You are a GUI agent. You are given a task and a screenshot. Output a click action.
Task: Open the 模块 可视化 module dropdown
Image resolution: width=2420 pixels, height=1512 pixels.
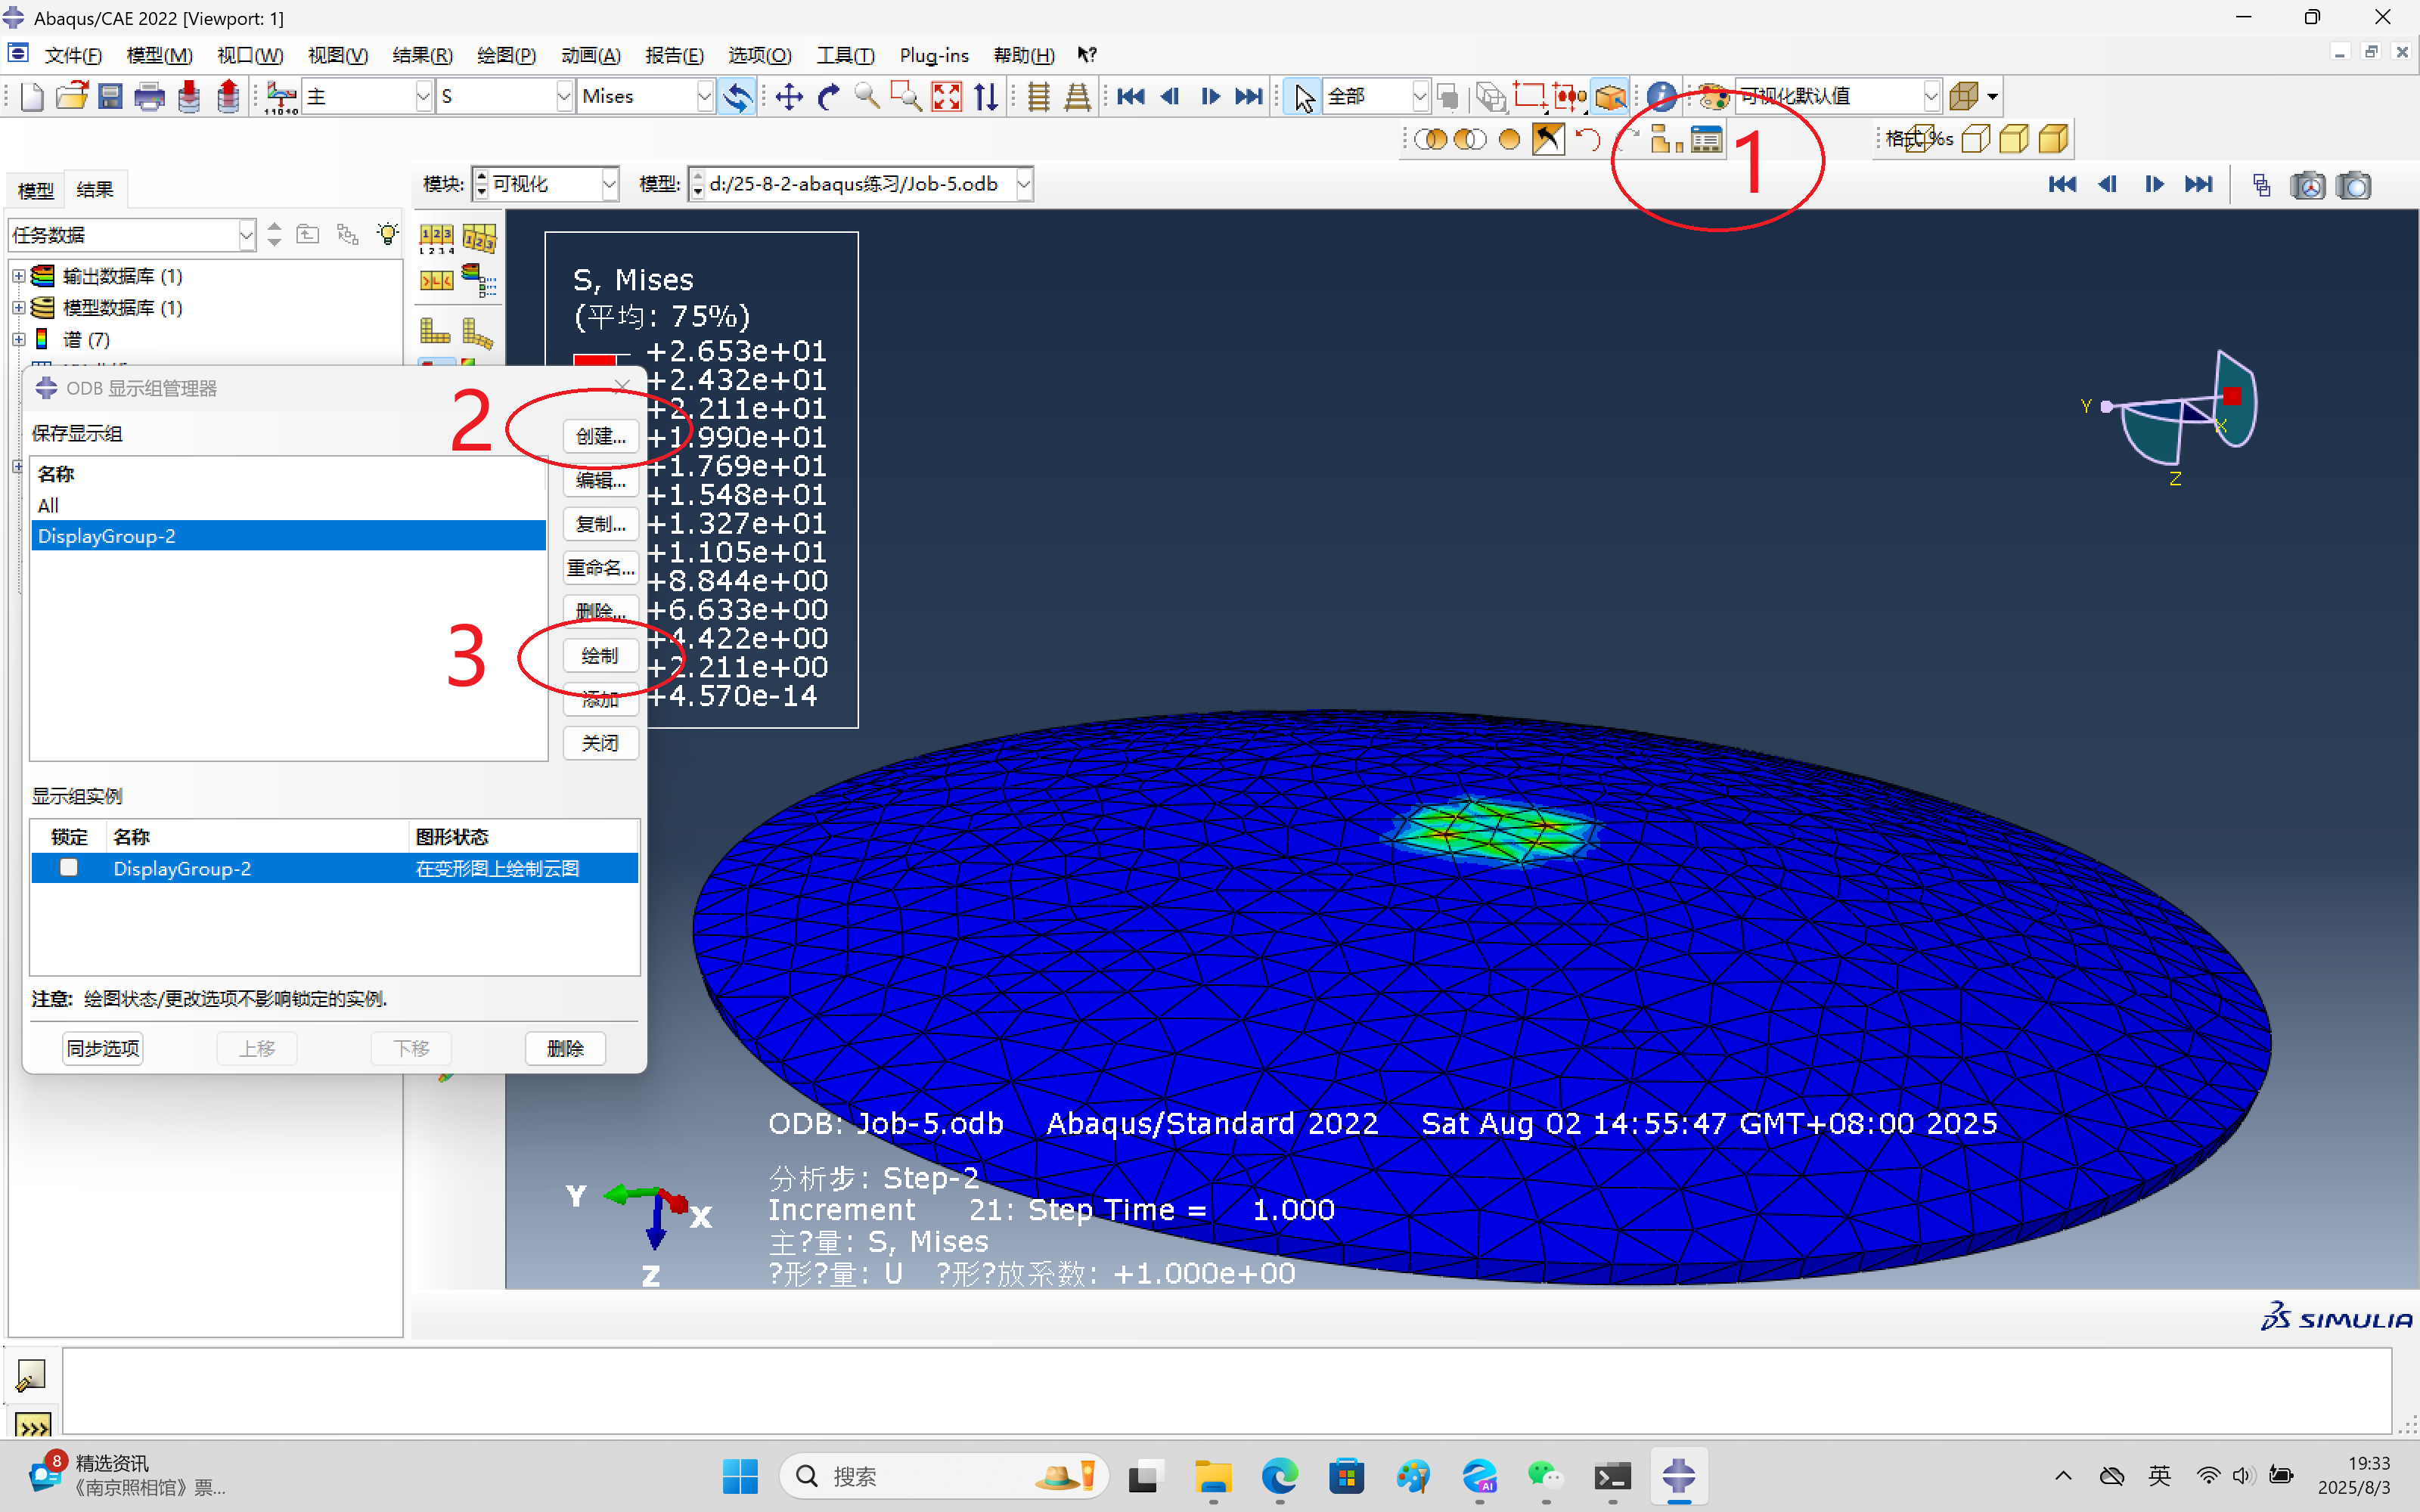pos(545,184)
